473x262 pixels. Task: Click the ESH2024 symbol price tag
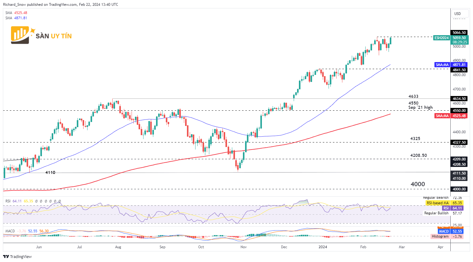[x=441, y=38]
